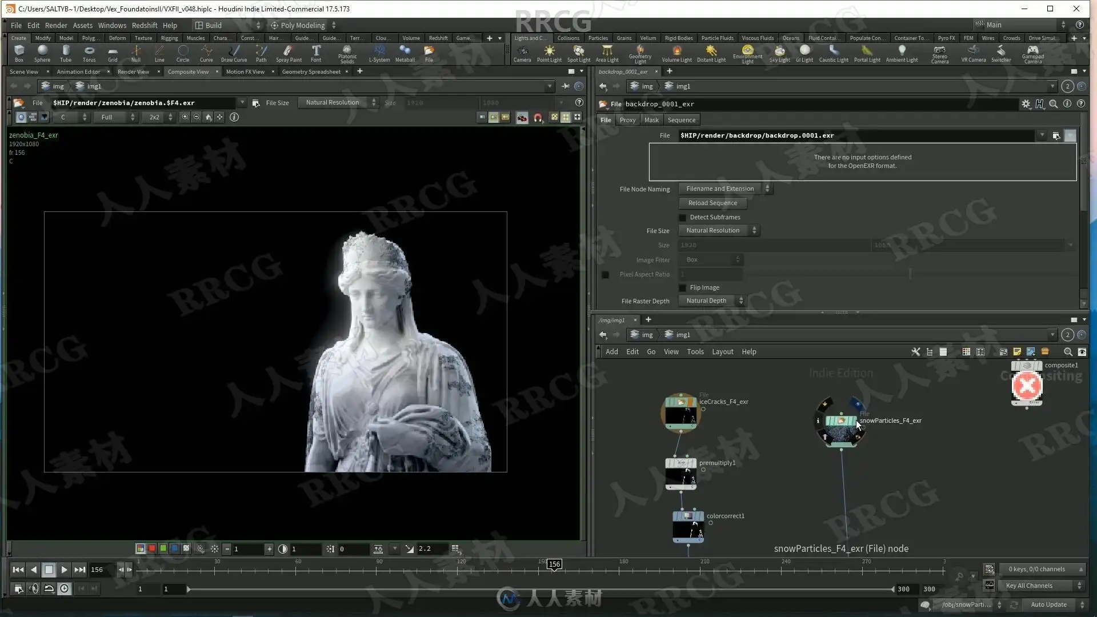Click the frame 156 timeline marker
The height and width of the screenshot is (617, 1097).
point(554,564)
